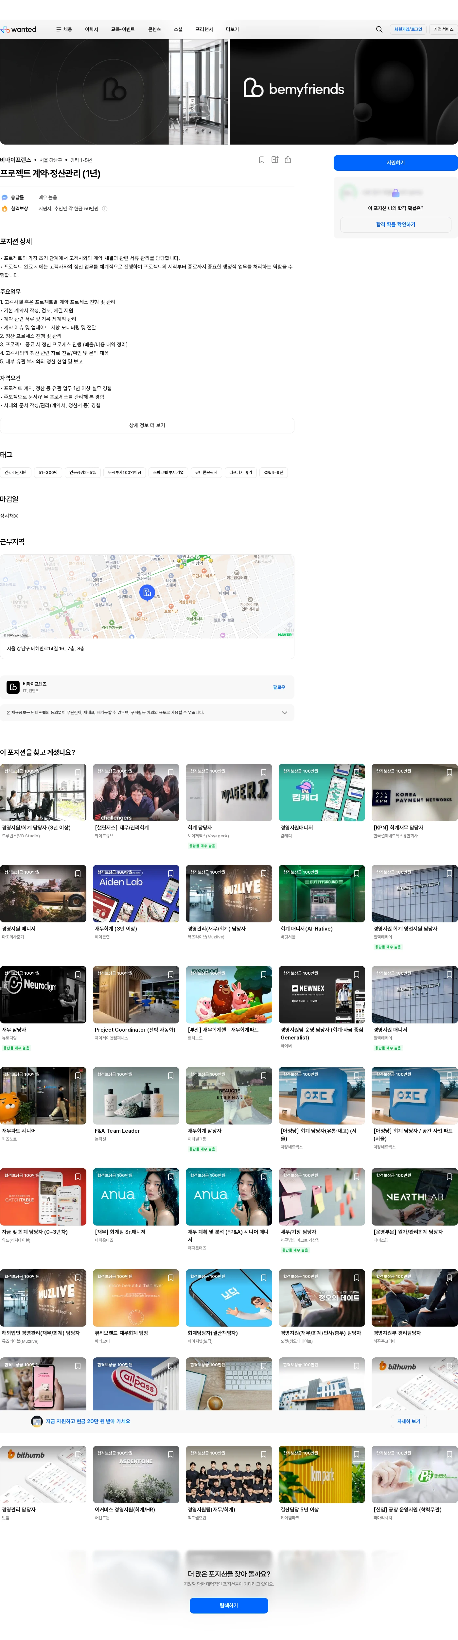Open the 재무 담당자 Neurodigm job thumbnail
Viewport: 458px width, 1640px height.
coord(43,994)
